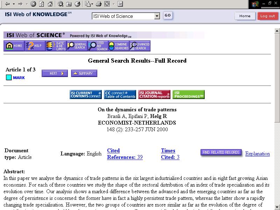Click the Combine Searches icon

119,46
